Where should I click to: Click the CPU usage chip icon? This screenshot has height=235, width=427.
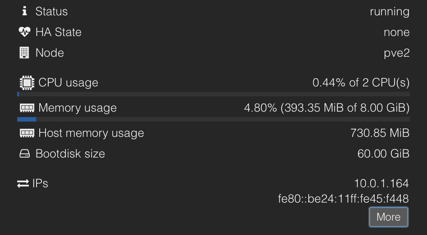click(x=27, y=83)
